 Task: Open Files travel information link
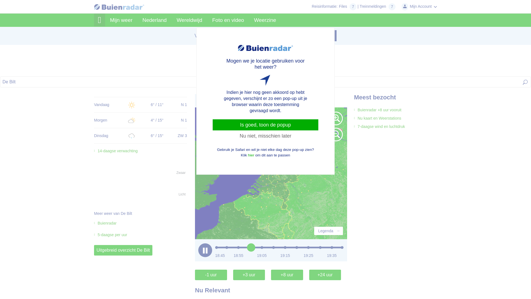343,6
